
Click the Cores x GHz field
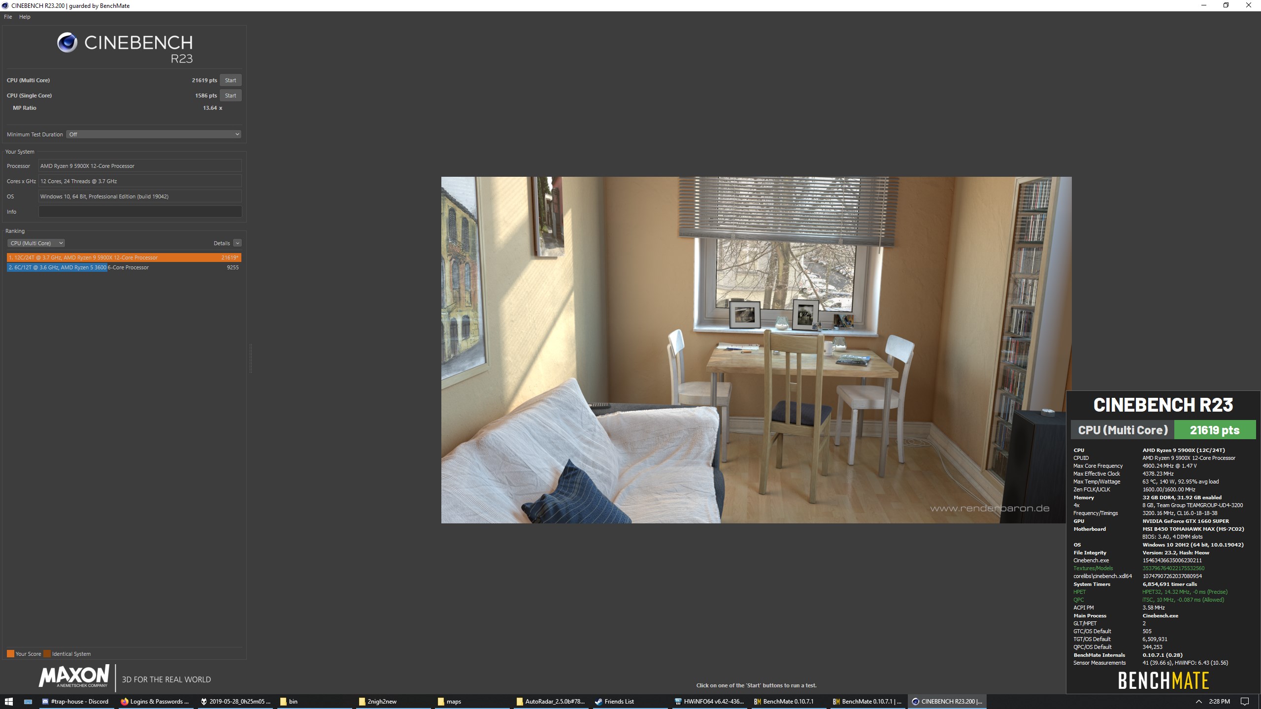tap(140, 181)
